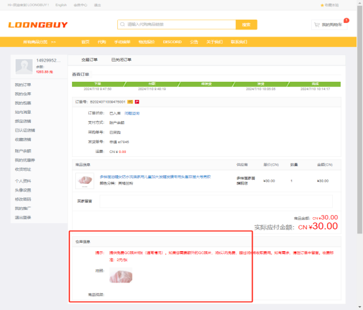Open 我的推广 in the sidebar
Screen dimensions: 363x310
(23, 209)
